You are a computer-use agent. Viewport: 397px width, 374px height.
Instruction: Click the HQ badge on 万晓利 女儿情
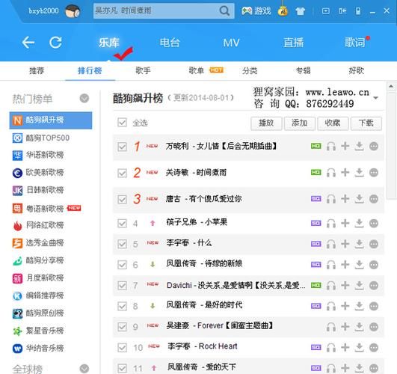(x=316, y=146)
